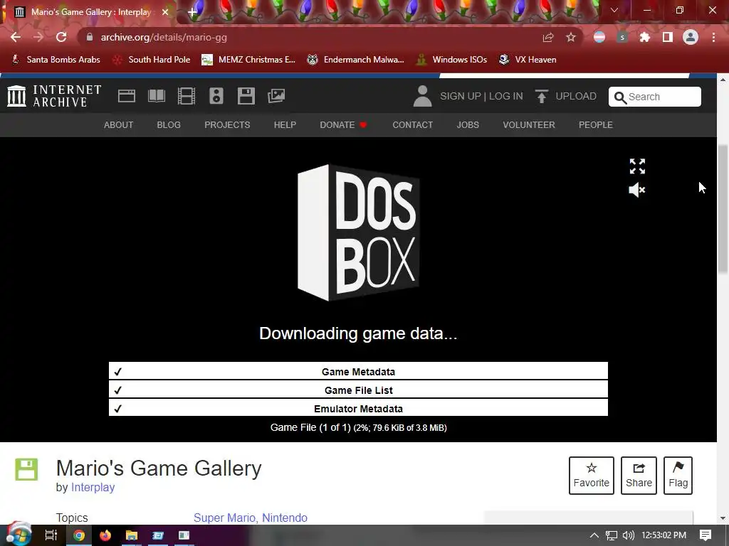Open the Interplay creator link
729x546 pixels.
pyautogui.click(x=93, y=487)
